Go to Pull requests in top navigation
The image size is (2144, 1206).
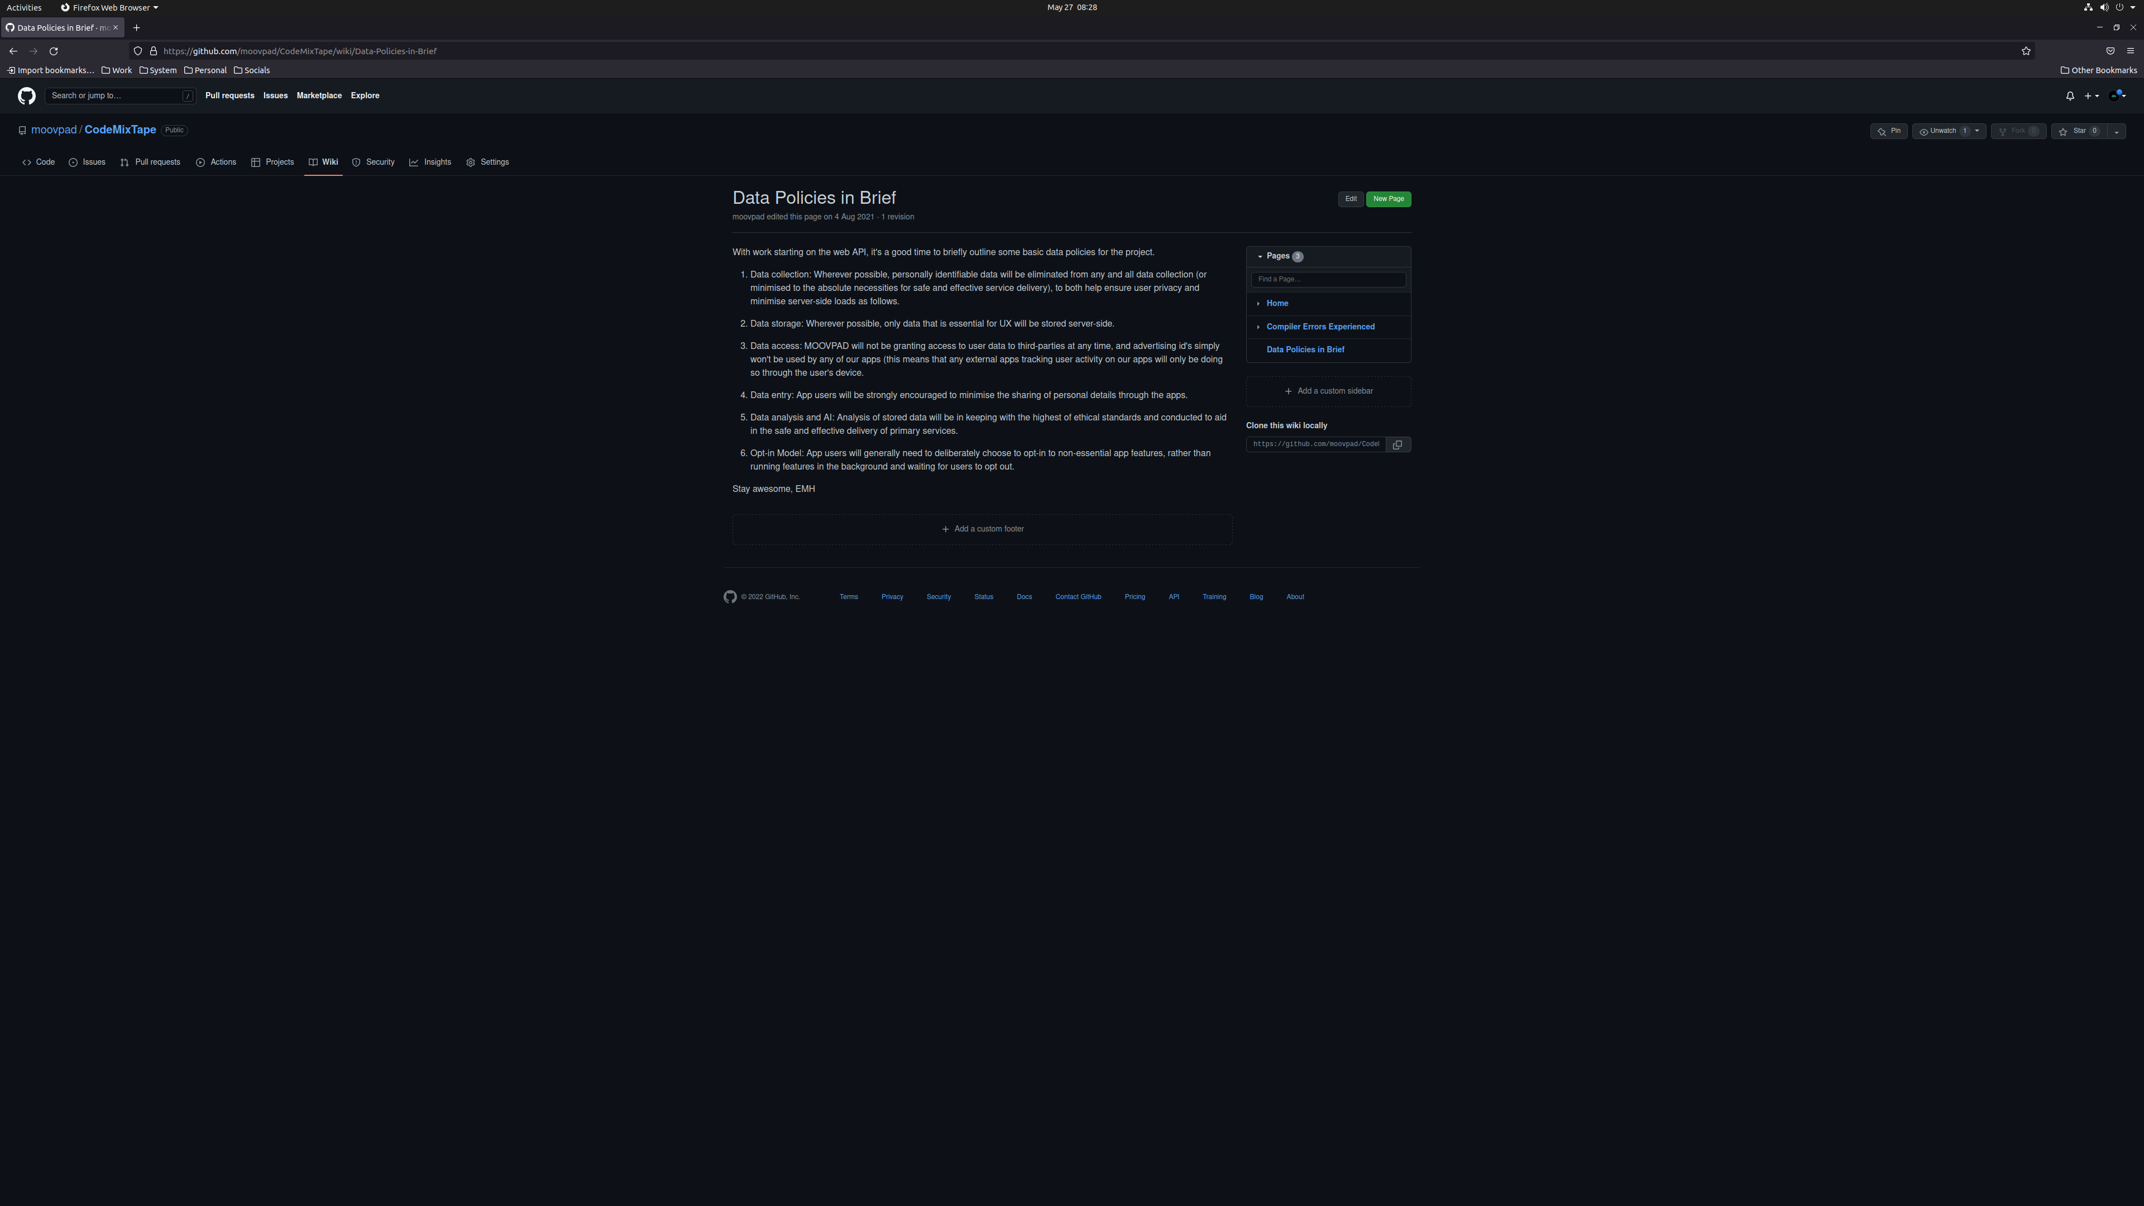pyautogui.click(x=229, y=95)
